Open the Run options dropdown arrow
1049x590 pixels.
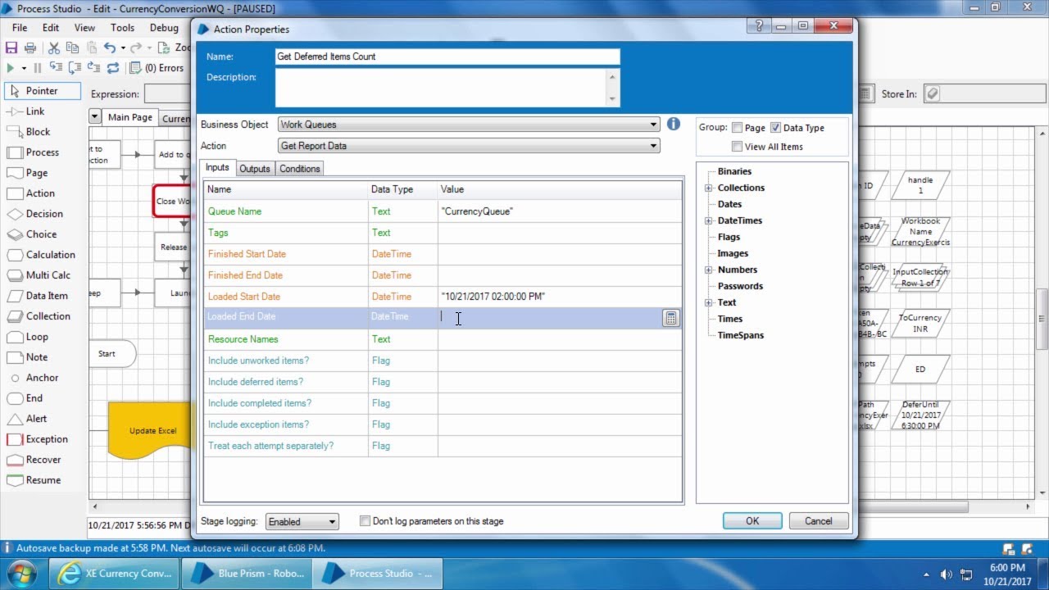pos(24,68)
